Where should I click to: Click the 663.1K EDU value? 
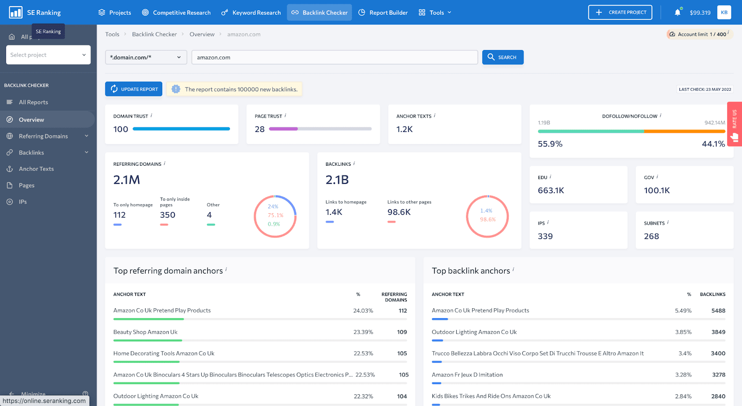pyautogui.click(x=551, y=190)
